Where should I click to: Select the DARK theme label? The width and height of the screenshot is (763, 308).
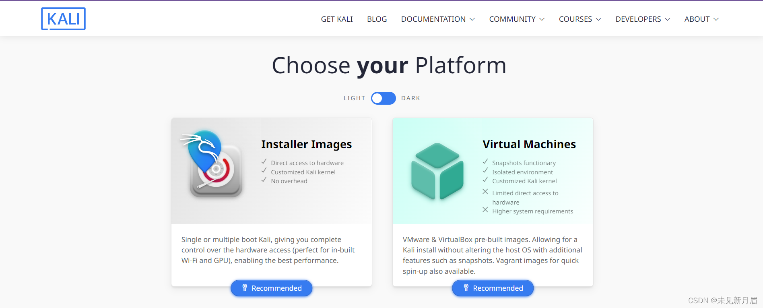click(x=410, y=98)
